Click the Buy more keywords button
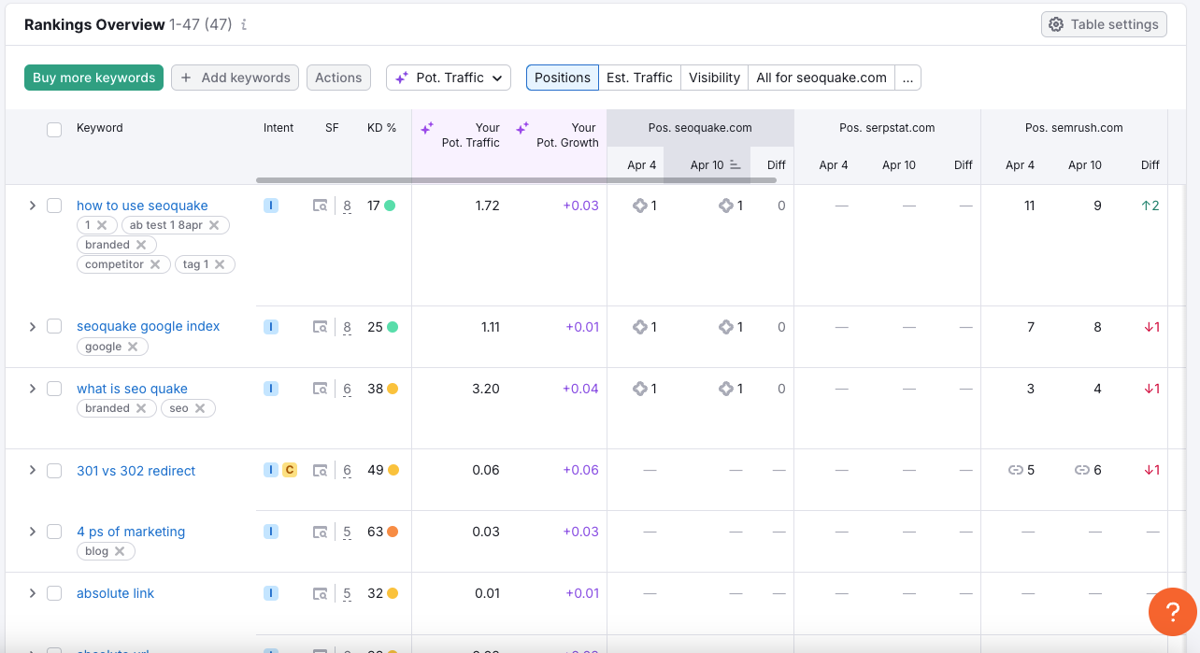 [93, 78]
